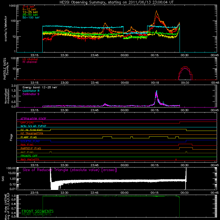
Task: Click the NON_SOLAR_EVENT flag label
Action: (33, 126)
